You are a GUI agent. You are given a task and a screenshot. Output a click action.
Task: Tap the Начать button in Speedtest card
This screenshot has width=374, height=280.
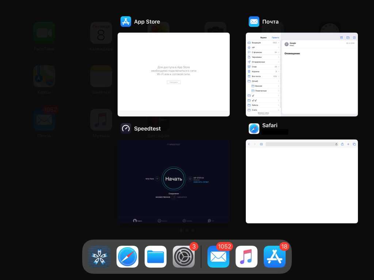point(173,179)
